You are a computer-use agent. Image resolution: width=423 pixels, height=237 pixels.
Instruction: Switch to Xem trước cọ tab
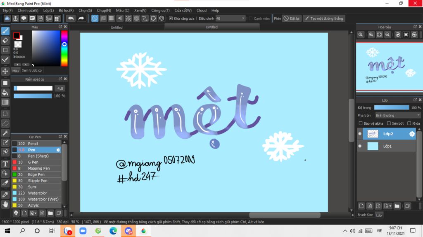coord(32,70)
